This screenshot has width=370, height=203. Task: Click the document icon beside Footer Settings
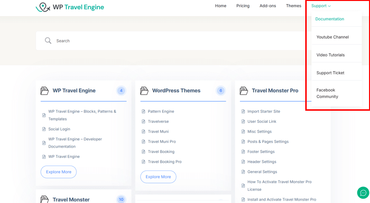click(x=243, y=152)
